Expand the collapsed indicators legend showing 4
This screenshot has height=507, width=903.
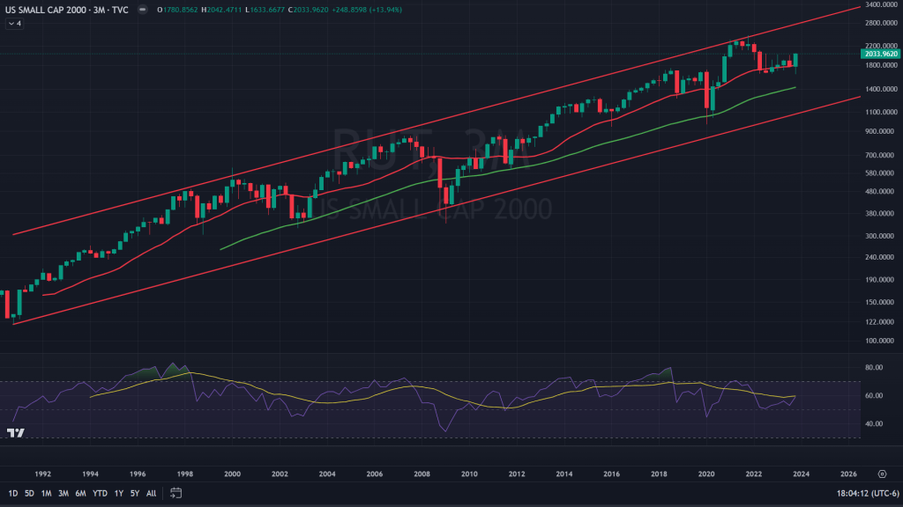14,24
